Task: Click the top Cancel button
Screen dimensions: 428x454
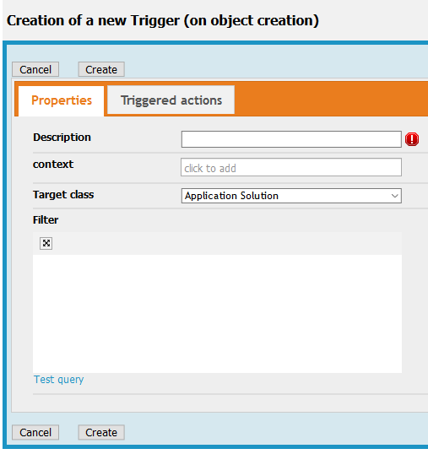Action: (35, 69)
